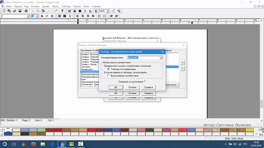Viewport: 264px width, 148px height.
Task: Justify the paragraph
Action: [93, 16]
